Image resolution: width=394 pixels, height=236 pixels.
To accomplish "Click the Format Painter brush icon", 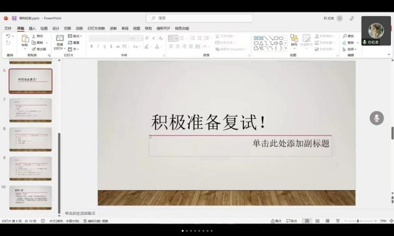I will (34, 49).
